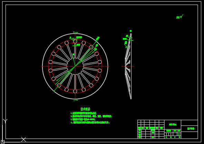
Task: Select the fourth technical requirement line
Action: 90,123
